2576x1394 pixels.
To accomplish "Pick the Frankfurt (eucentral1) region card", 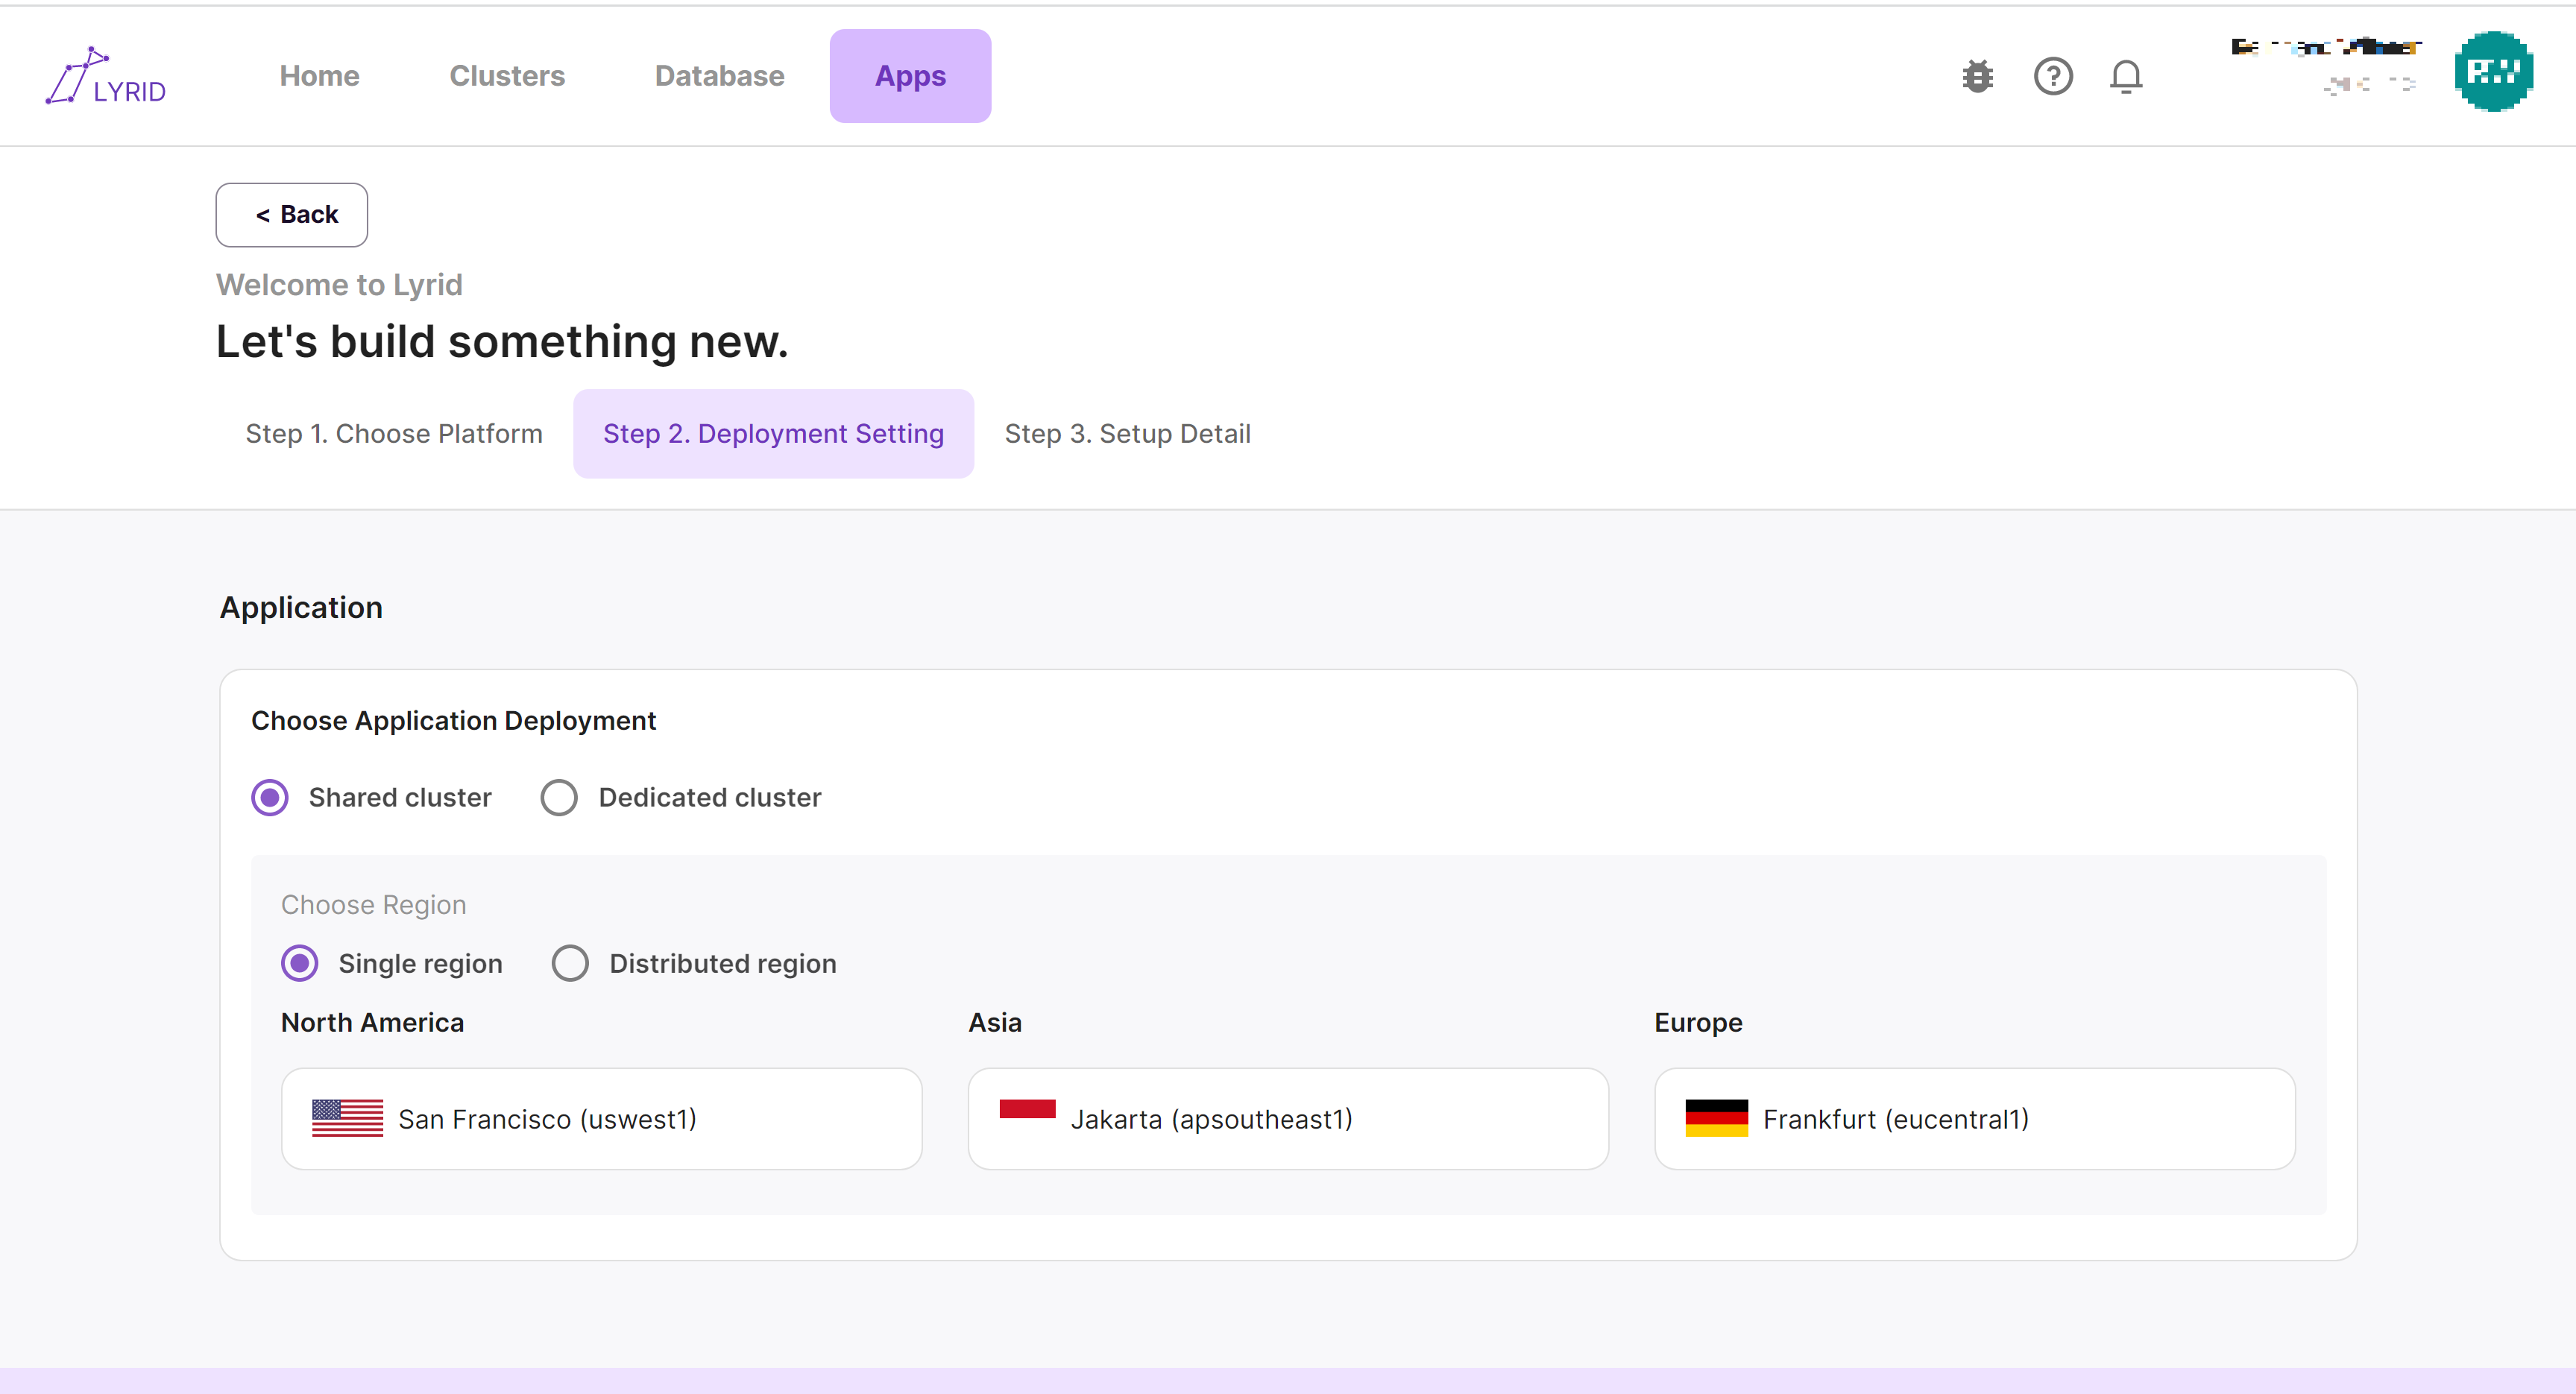I will click(x=1974, y=1118).
